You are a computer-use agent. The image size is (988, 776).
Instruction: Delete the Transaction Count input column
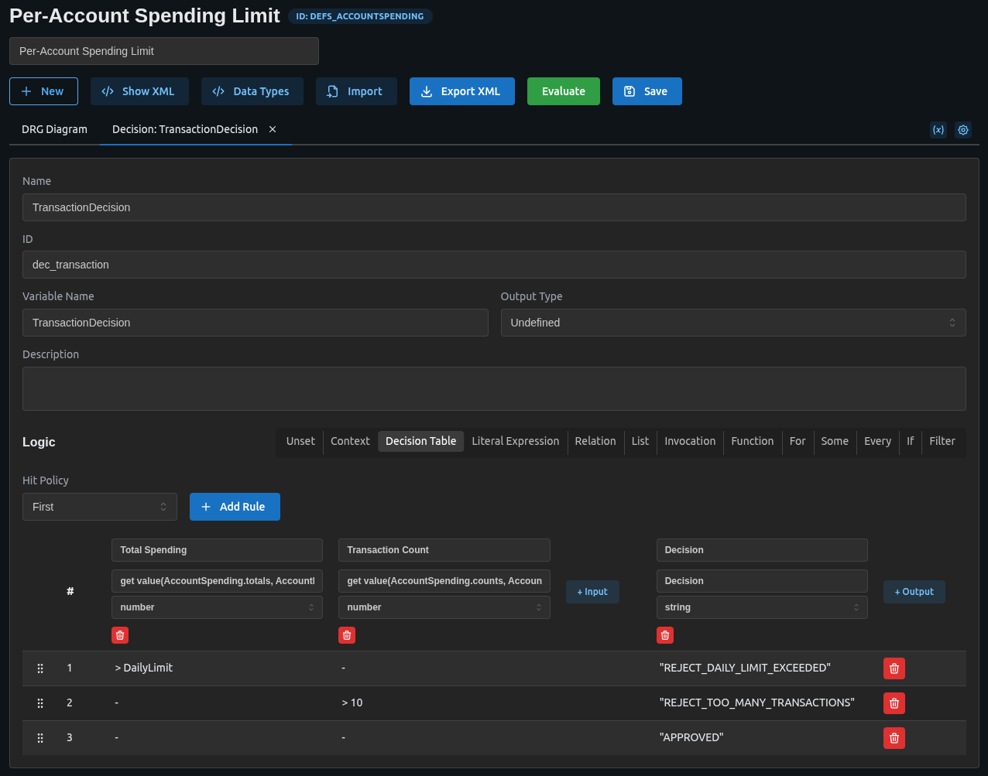[x=347, y=635]
